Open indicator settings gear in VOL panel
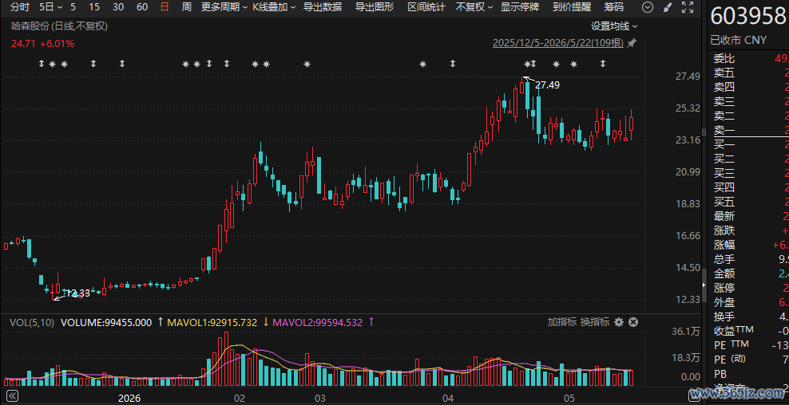This screenshot has width=789, height=405. pos(619,322)
